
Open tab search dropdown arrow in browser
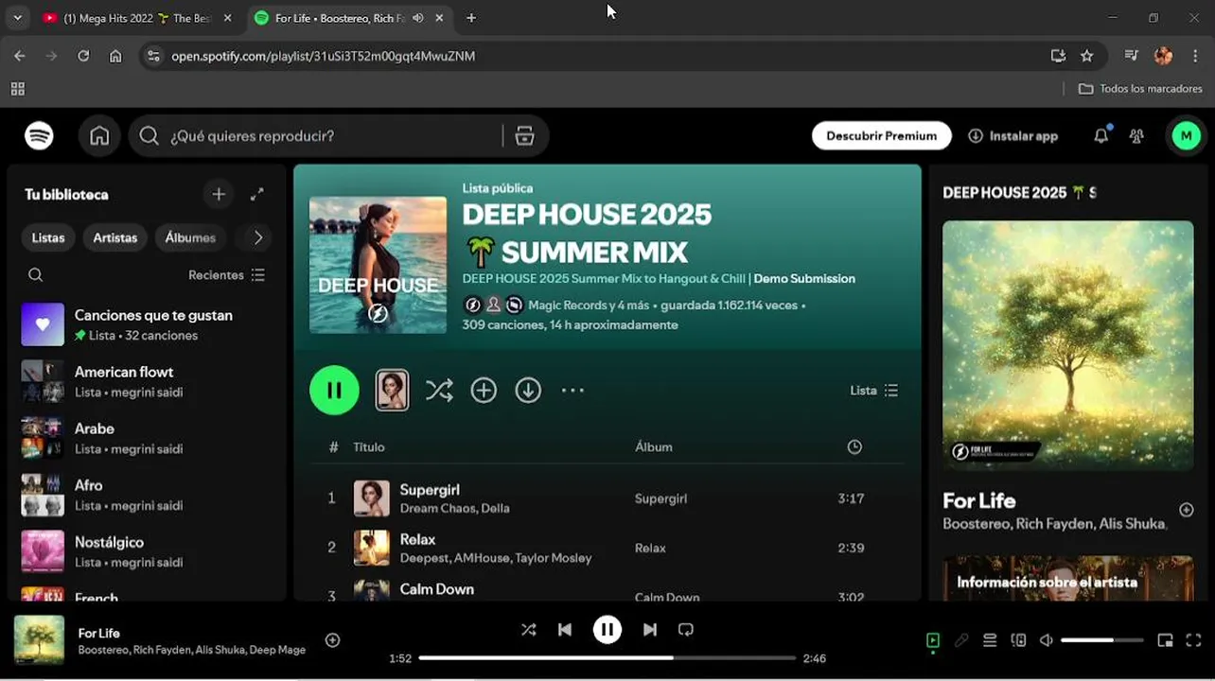click(17, 18)
